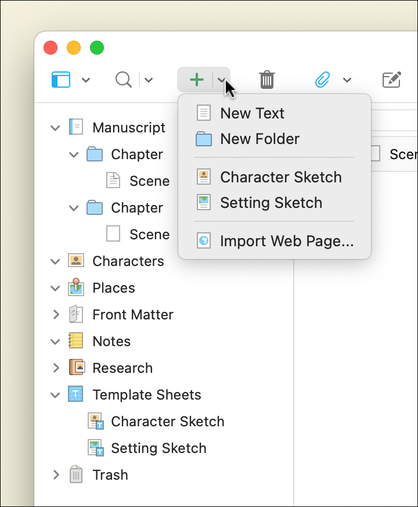Select the Notes notepad icon in binder
Image resolution: width=418 pixels, height=507 pixels.
click(76, 341)
